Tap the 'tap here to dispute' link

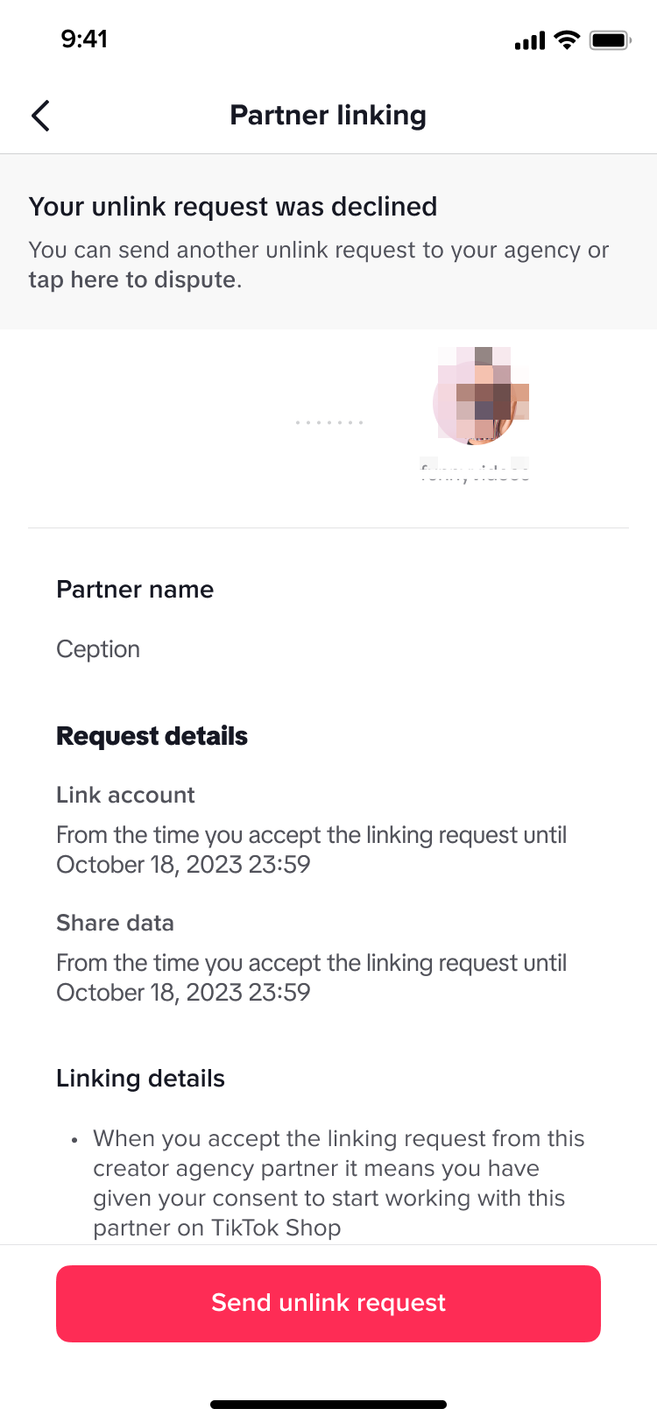132,280
